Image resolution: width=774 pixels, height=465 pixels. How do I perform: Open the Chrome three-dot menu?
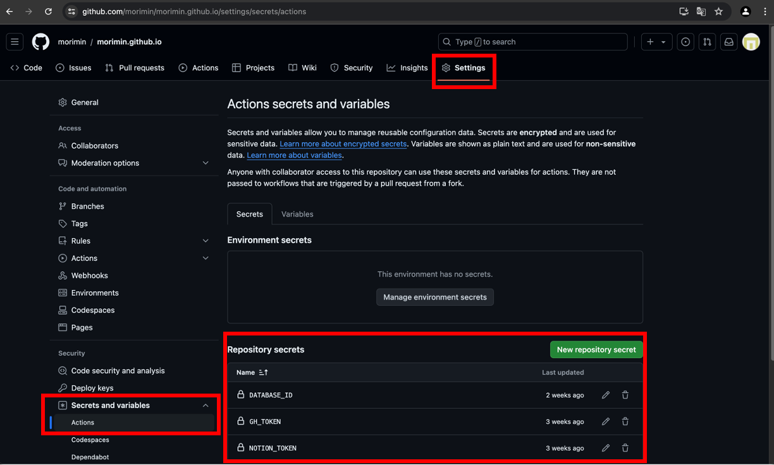point(765,11)
